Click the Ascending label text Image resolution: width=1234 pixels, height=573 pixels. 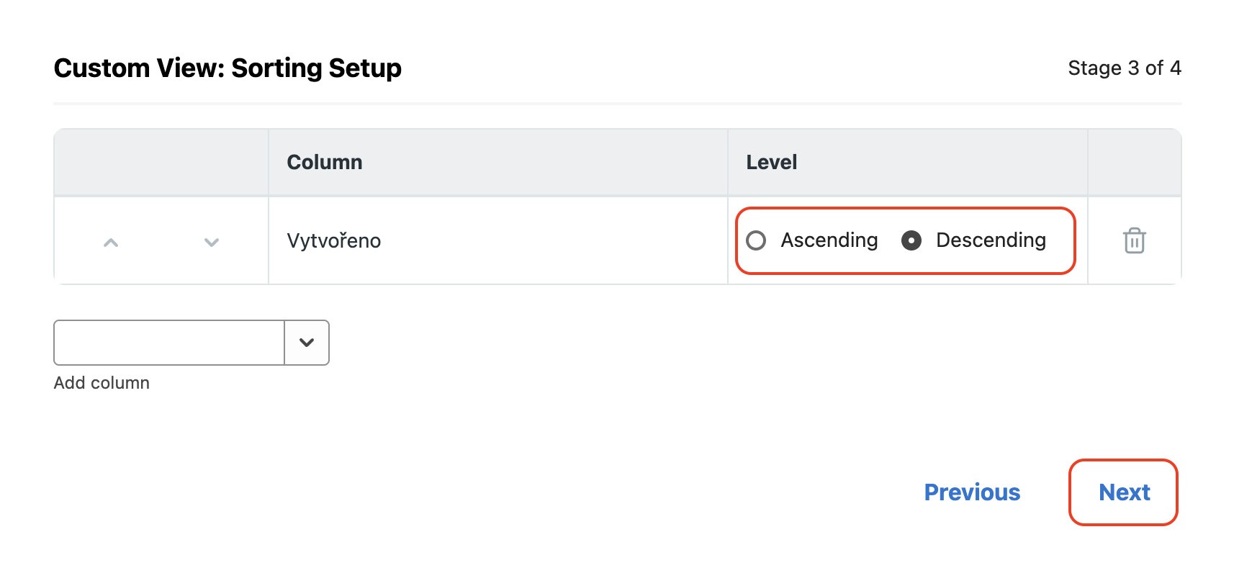(829, 240)
